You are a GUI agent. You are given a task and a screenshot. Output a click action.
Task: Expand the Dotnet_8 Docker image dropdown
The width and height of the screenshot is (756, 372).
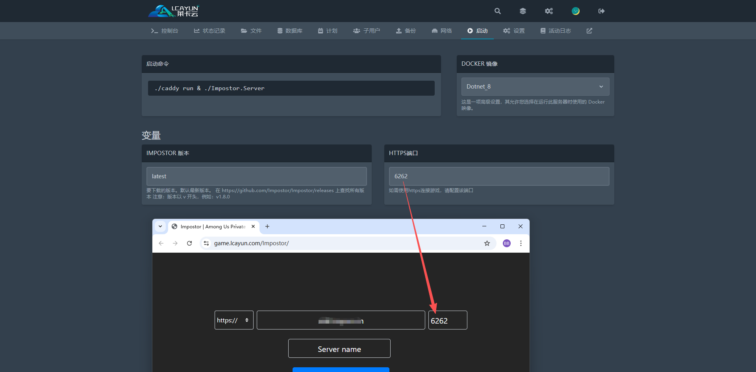click(x=535, y=87)
